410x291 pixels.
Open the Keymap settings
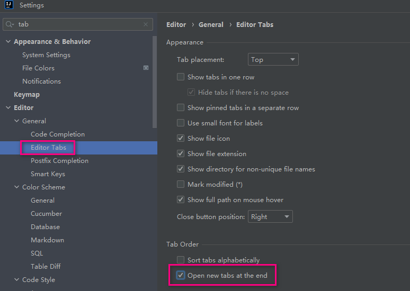[x=26, y=95]
